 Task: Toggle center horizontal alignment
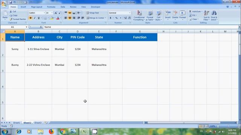point(70,18)
